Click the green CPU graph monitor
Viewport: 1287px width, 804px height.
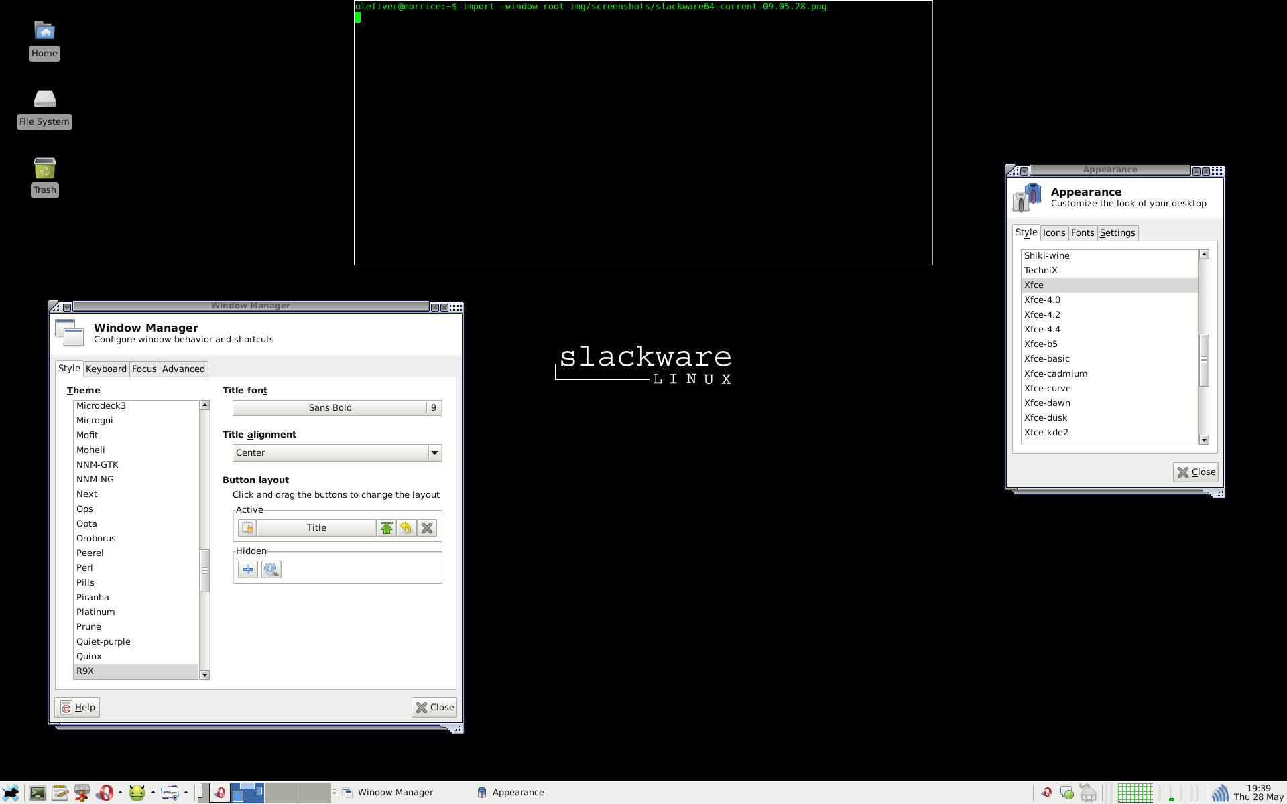pyautogui.click(x=1135, y=793)
